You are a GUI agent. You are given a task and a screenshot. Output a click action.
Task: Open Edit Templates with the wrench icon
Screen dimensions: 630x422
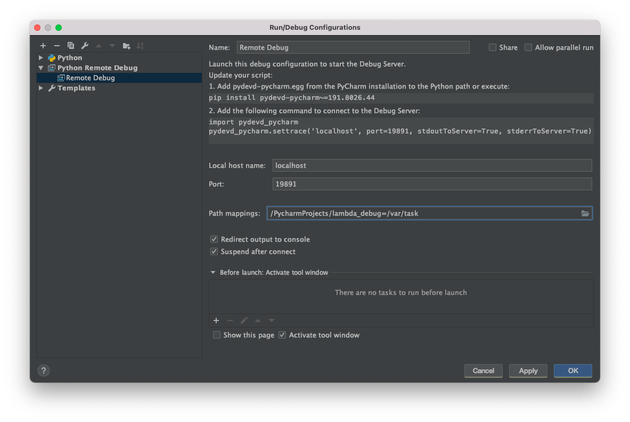[85, 46]
